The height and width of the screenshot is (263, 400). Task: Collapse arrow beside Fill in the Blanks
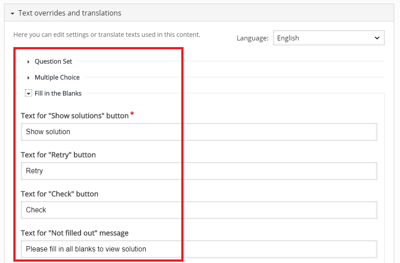[x=29, y=94]
